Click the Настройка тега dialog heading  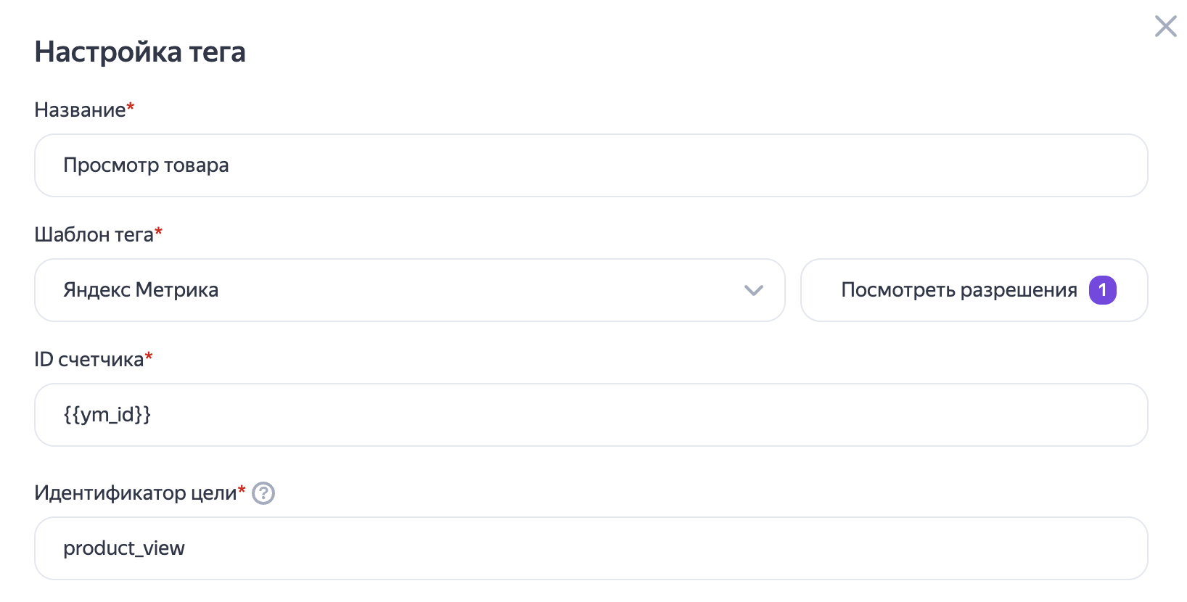pos(141,51)
